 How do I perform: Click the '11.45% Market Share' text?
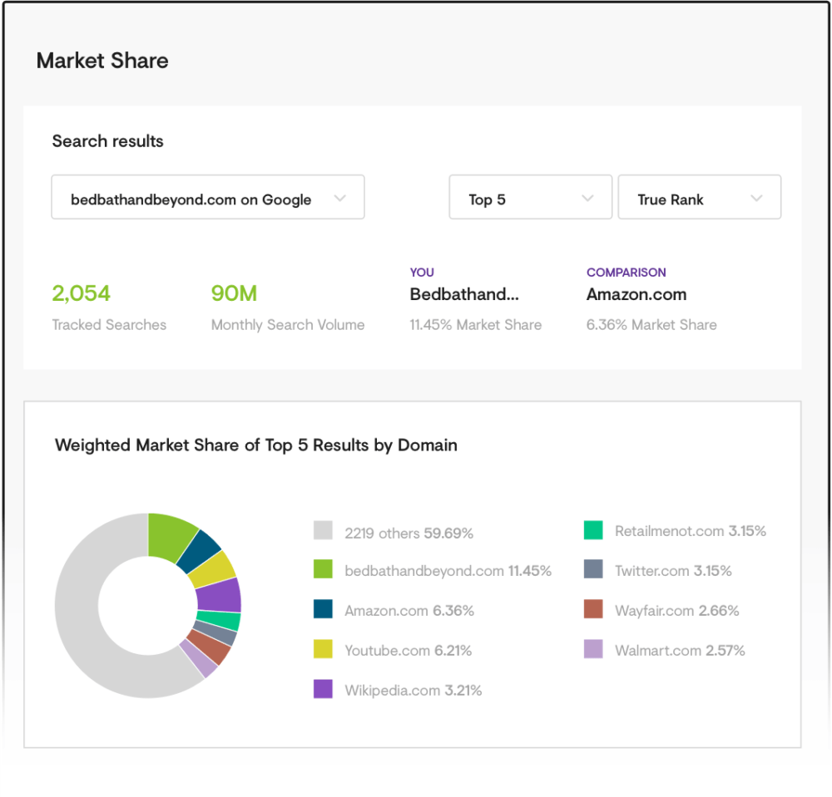pyautogui.click(x=475, y=325)
